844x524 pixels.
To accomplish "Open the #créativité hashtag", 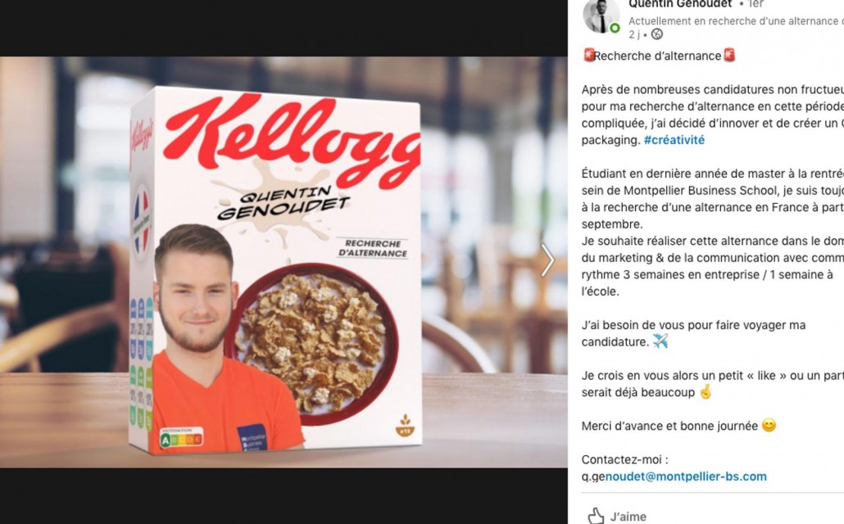I will click(674, 140).
